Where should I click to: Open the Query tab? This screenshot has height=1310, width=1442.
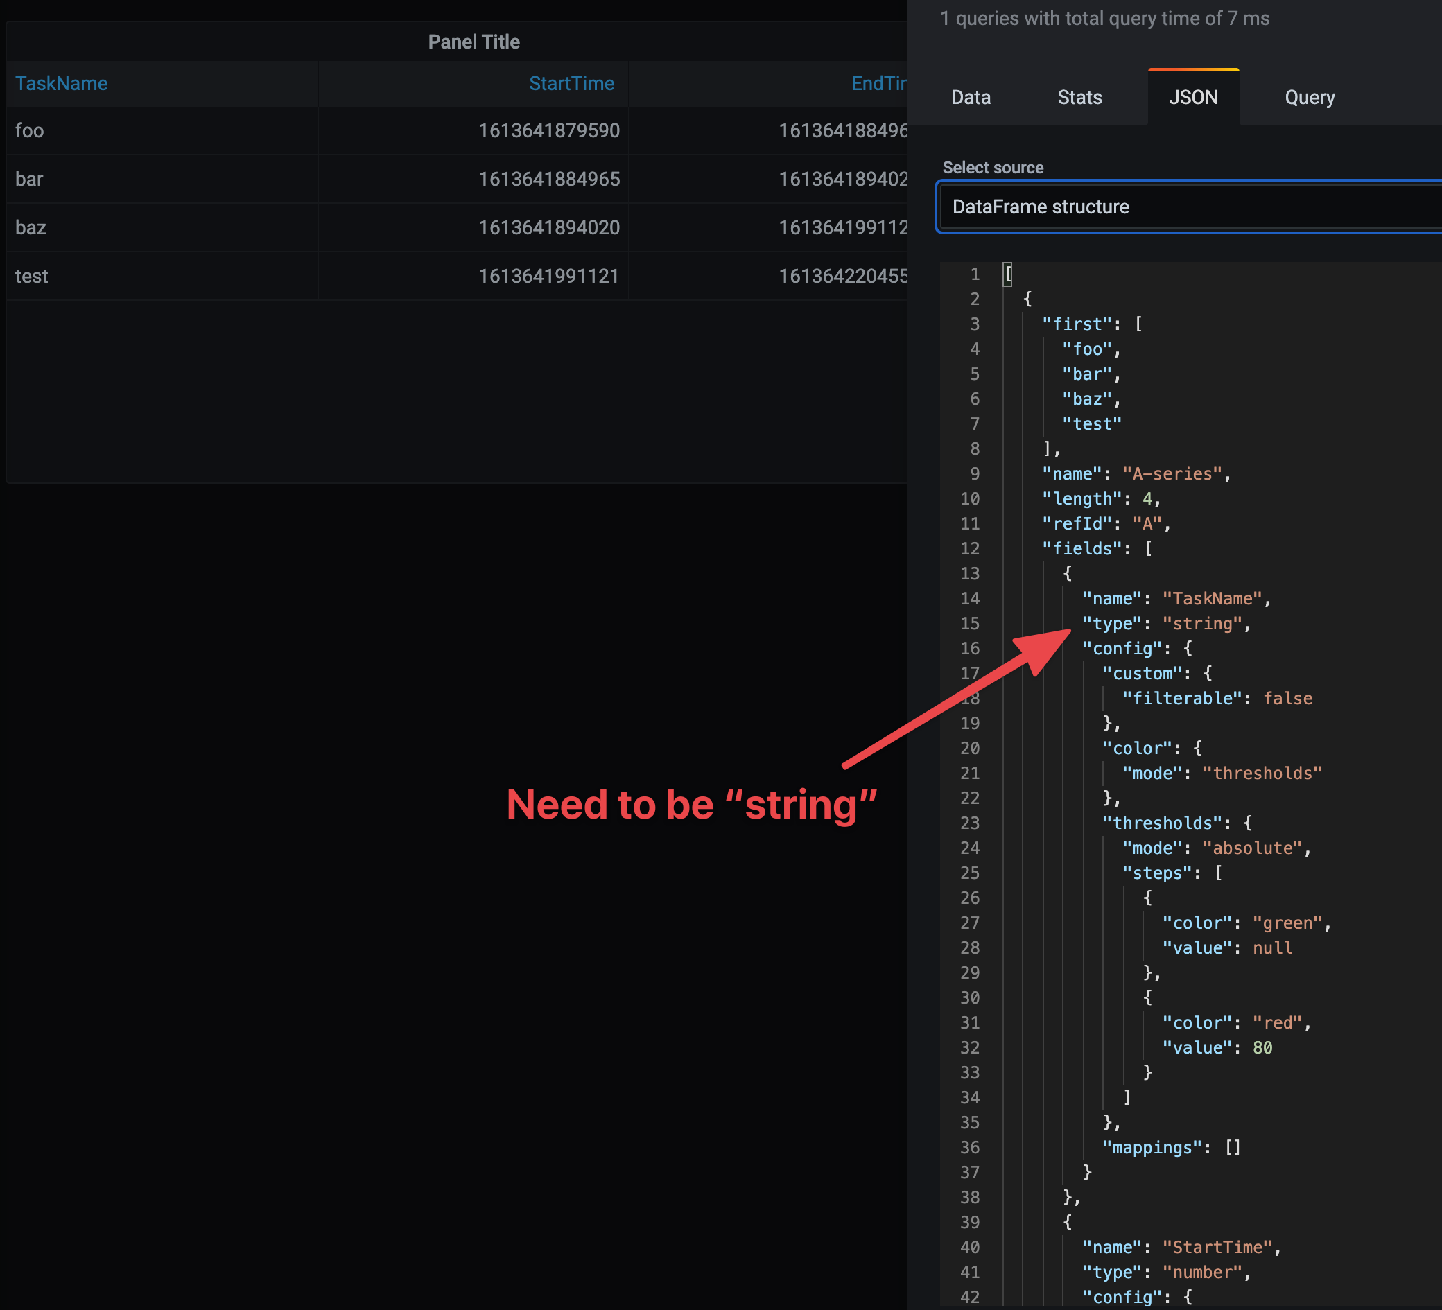click(1309, 96)
